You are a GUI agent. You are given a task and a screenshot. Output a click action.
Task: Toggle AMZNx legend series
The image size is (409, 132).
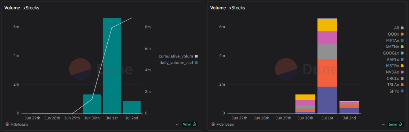pos(395,47)
